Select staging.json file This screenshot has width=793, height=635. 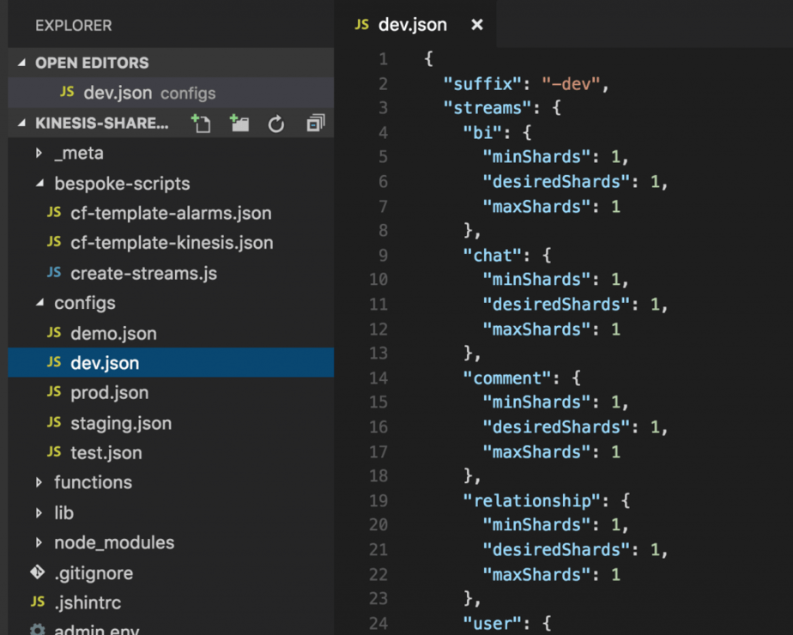(120, 423)
